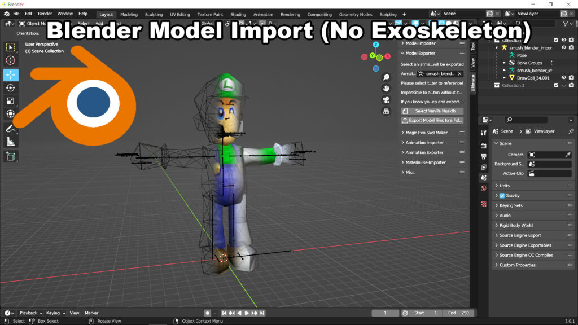Activate the 3D Cursor tool

coord(10,60)
